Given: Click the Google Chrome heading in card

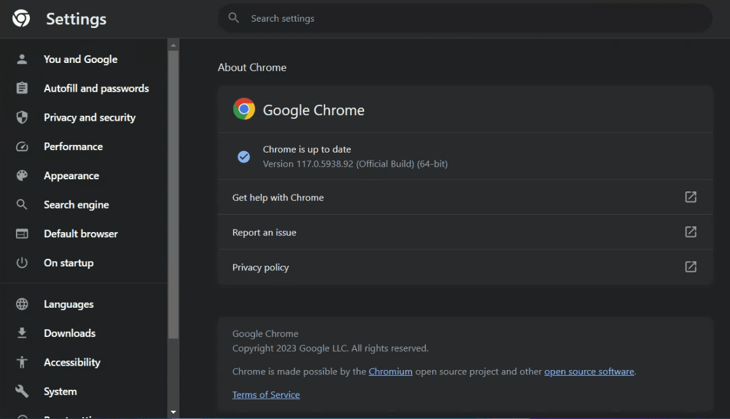Looking at the screenshot, I should 314,110.
